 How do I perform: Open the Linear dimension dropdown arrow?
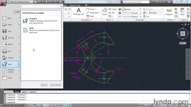click(x=96, y=9)
